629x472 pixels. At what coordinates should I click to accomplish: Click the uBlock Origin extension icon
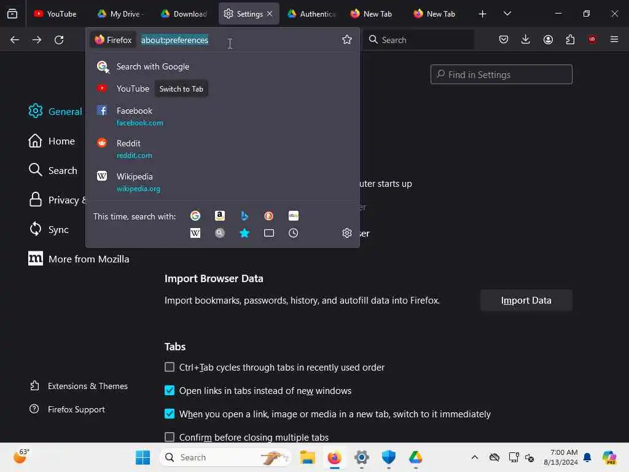pos(592,39)
